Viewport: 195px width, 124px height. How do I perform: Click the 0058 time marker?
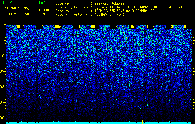[151, 27]
